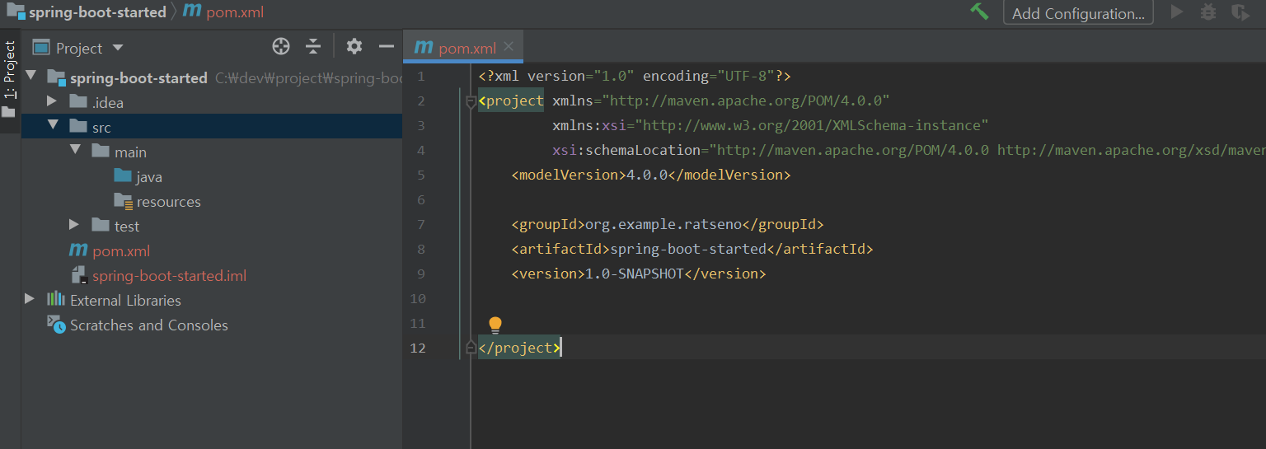Click the project module folder icon in breadcrumb

pyautogui.click(x=15, y=12)
